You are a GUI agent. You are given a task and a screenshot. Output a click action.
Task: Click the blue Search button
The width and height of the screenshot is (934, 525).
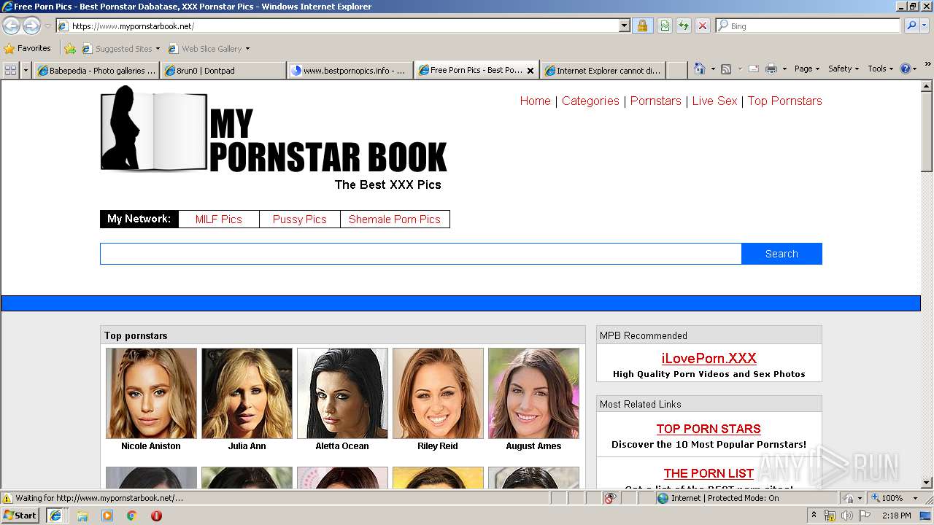[781, 254]
